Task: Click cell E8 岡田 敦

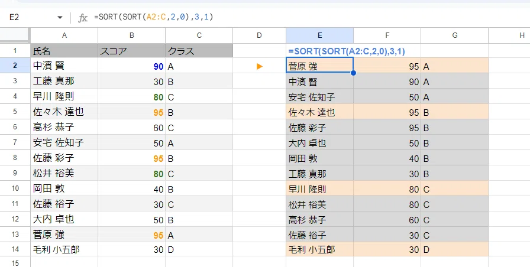Action: [320, 159]
